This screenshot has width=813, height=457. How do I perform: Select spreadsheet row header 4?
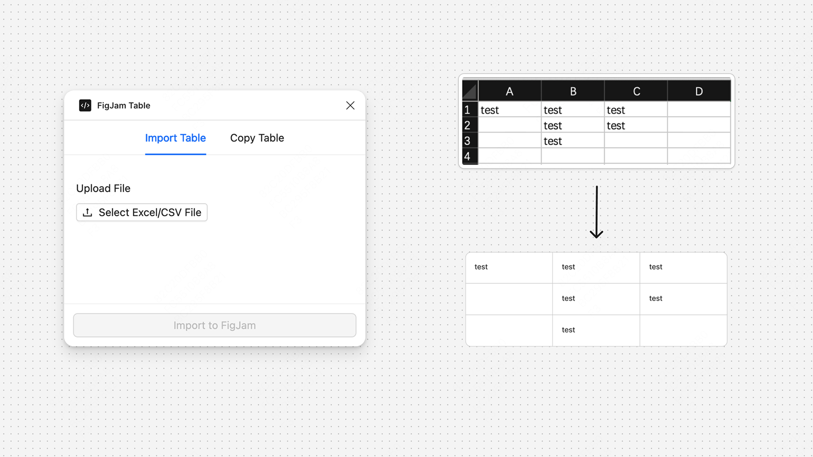point(470,156)
